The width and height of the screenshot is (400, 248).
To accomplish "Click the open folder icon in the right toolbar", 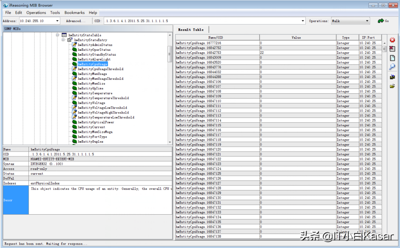I will [392, 86].
